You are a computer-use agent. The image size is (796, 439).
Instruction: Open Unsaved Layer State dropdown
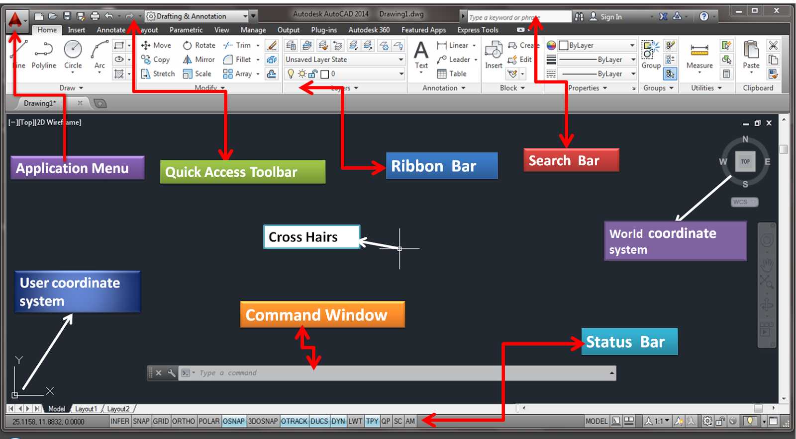pyautogui.click(x=344, y=60)
